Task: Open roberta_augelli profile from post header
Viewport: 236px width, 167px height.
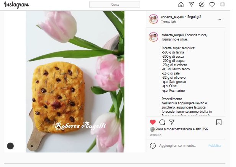Action: 172,17
